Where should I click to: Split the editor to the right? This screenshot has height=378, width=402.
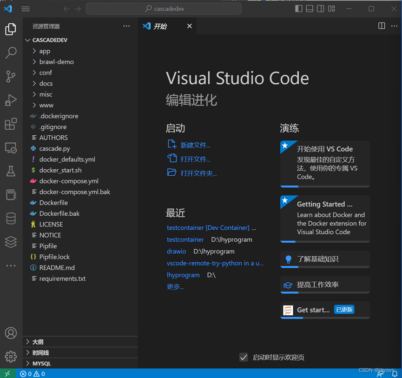pyautogui.click(x=382, y=26)
